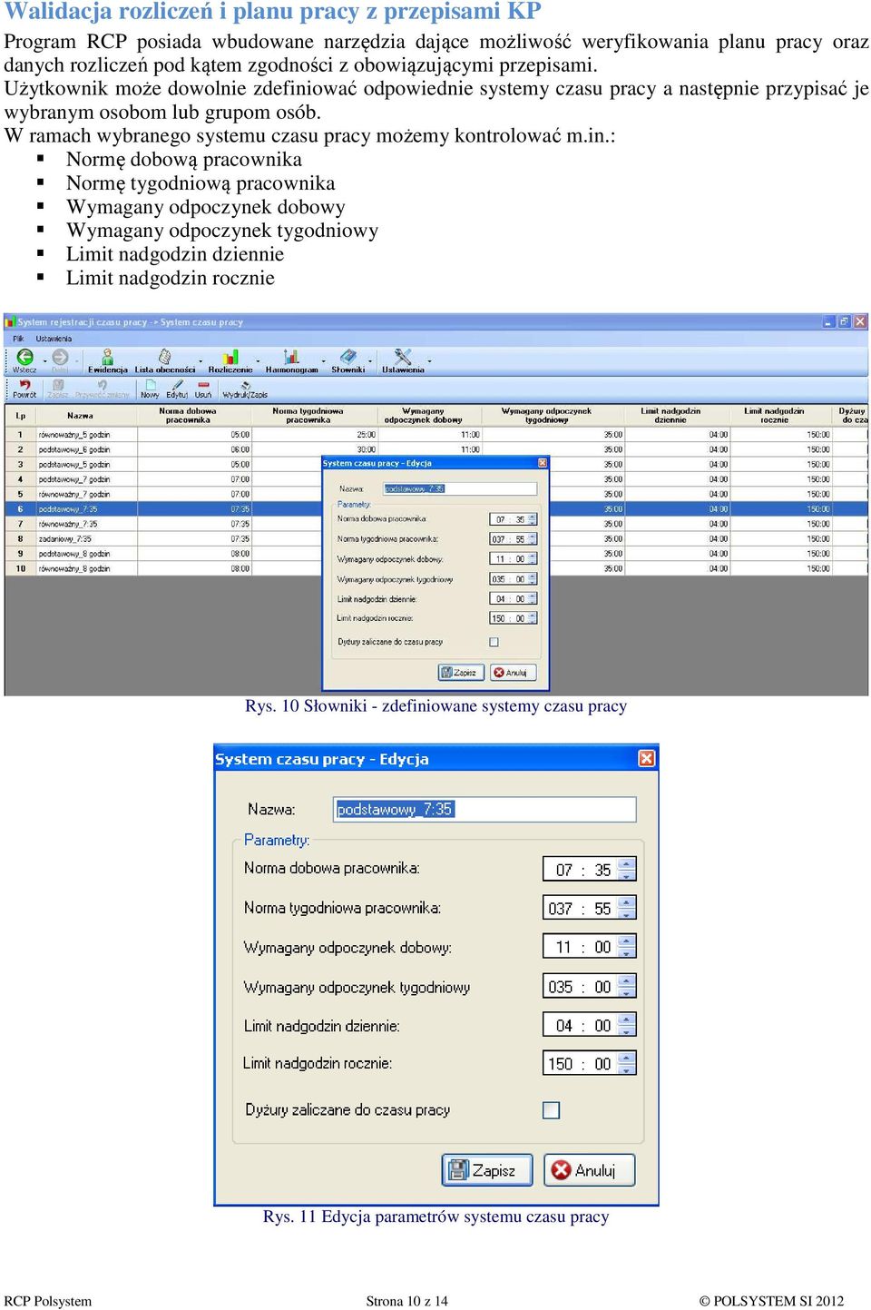Image resolution: width=871 pixels, height=1310 pixels.
Task: Open Słowniki book icon
Action: (x=348, y=356)
